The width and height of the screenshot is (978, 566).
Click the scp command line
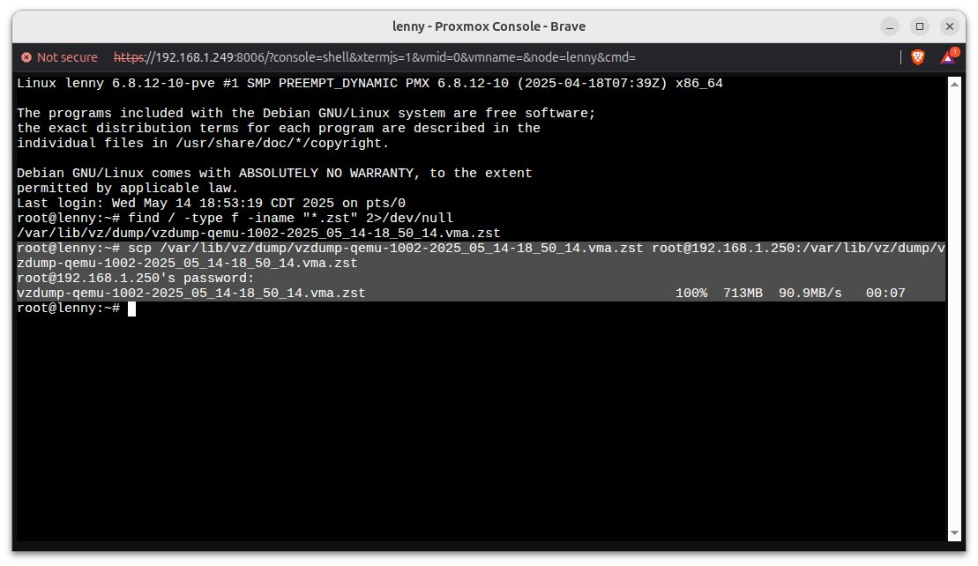[x=481, y=248]
